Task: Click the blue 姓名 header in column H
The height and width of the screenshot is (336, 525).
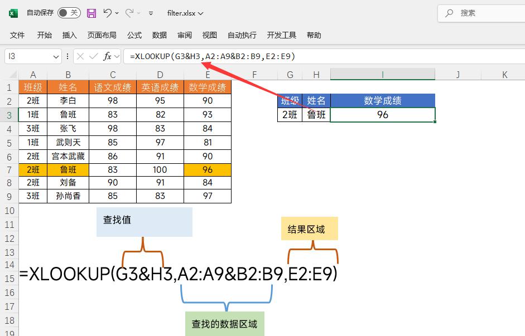Action: coord(316,101)
